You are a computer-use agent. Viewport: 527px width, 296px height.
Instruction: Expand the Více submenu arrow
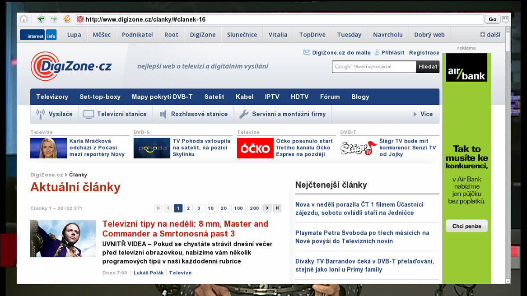pos(415,114)
